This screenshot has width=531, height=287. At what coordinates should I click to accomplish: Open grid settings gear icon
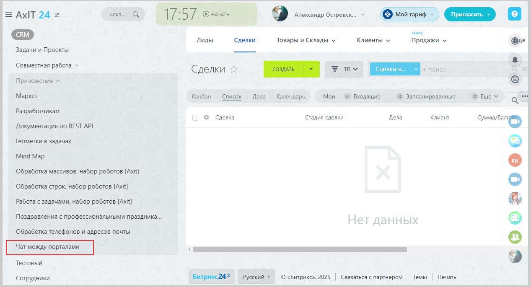(x=206, y=118)
